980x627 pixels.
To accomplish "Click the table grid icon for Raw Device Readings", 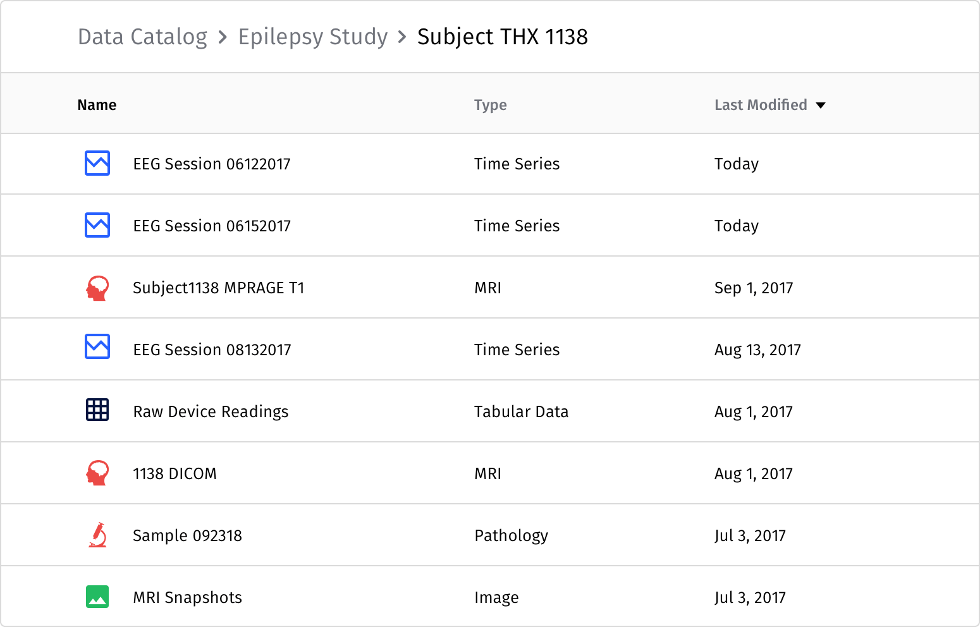I will tap(97, 410).
